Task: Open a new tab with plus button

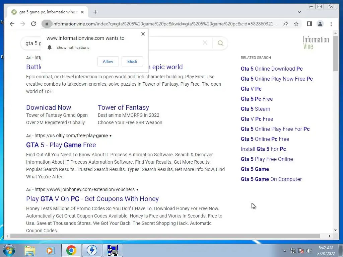Action: 95,12
